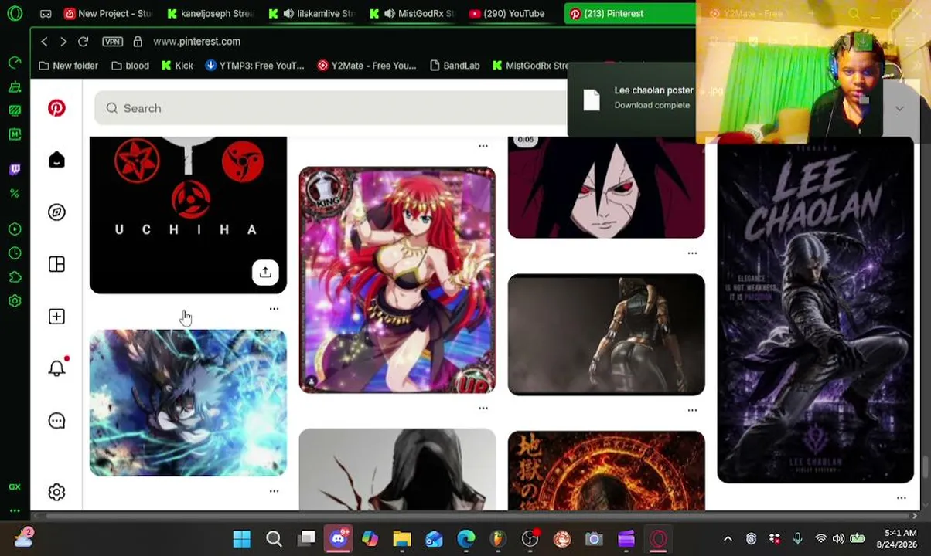Switch to lilskamlive stream tab
Image resolution: width=931 pixels, height=556 pixels.
[311, 13]
